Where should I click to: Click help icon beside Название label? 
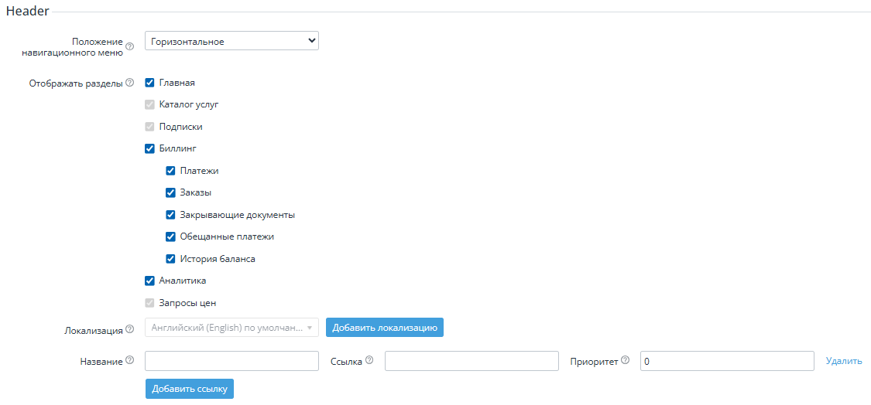pos(129,361)
